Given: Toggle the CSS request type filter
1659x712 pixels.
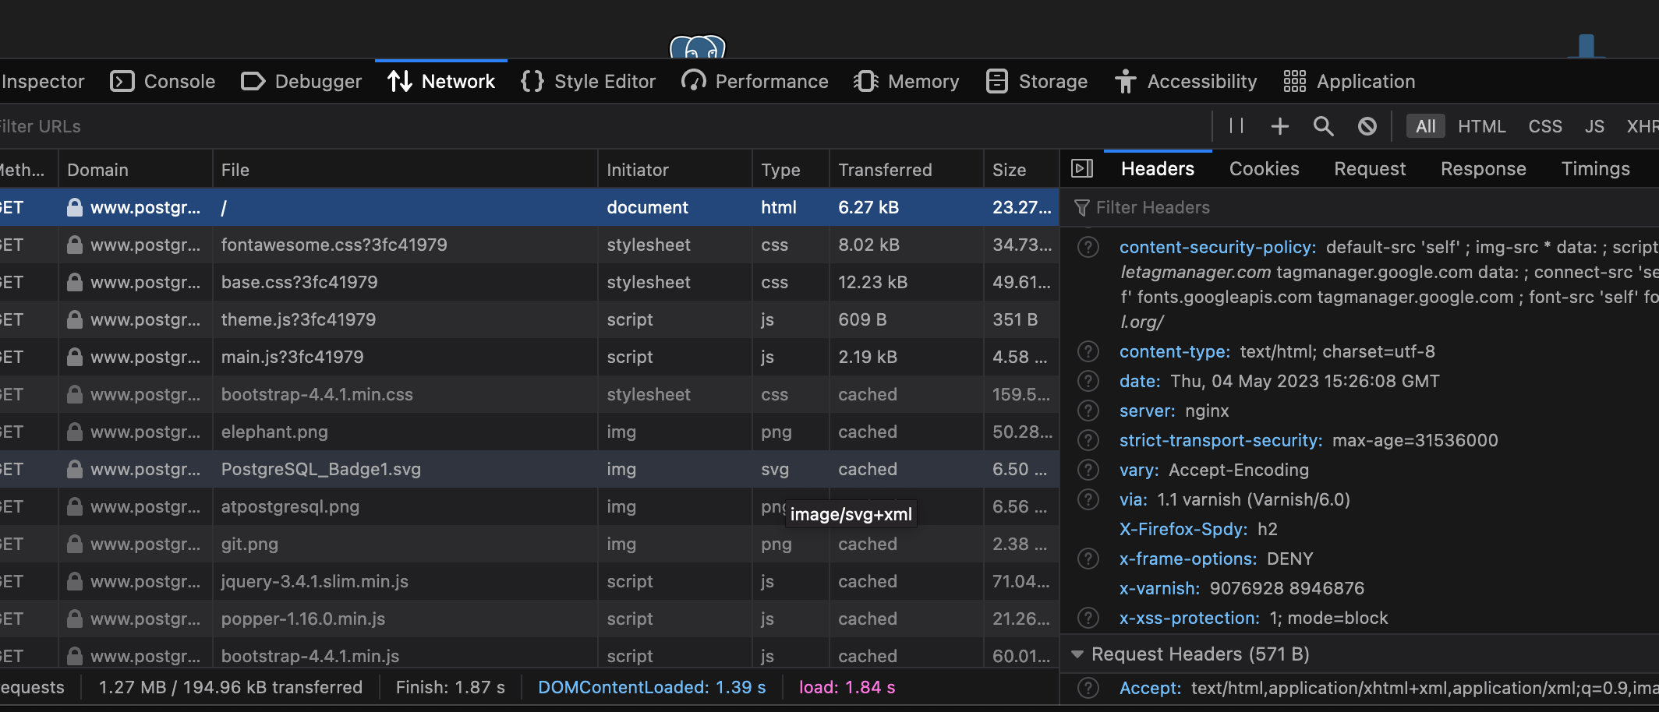Looking at the screenshot, I should click(1544, 126).
